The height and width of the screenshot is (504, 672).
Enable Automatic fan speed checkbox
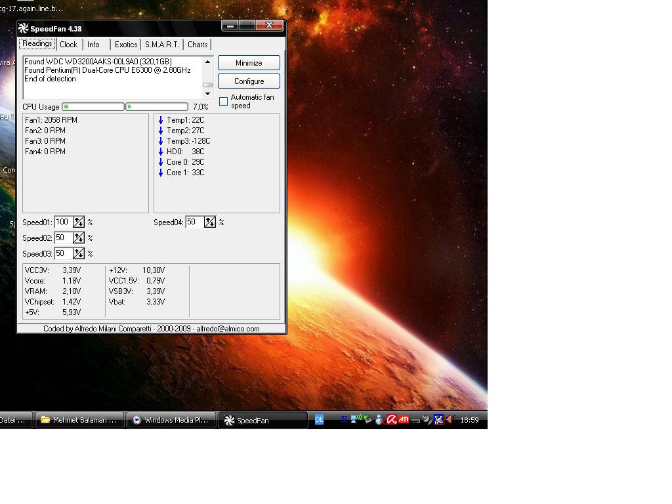[x=223, y=102]
